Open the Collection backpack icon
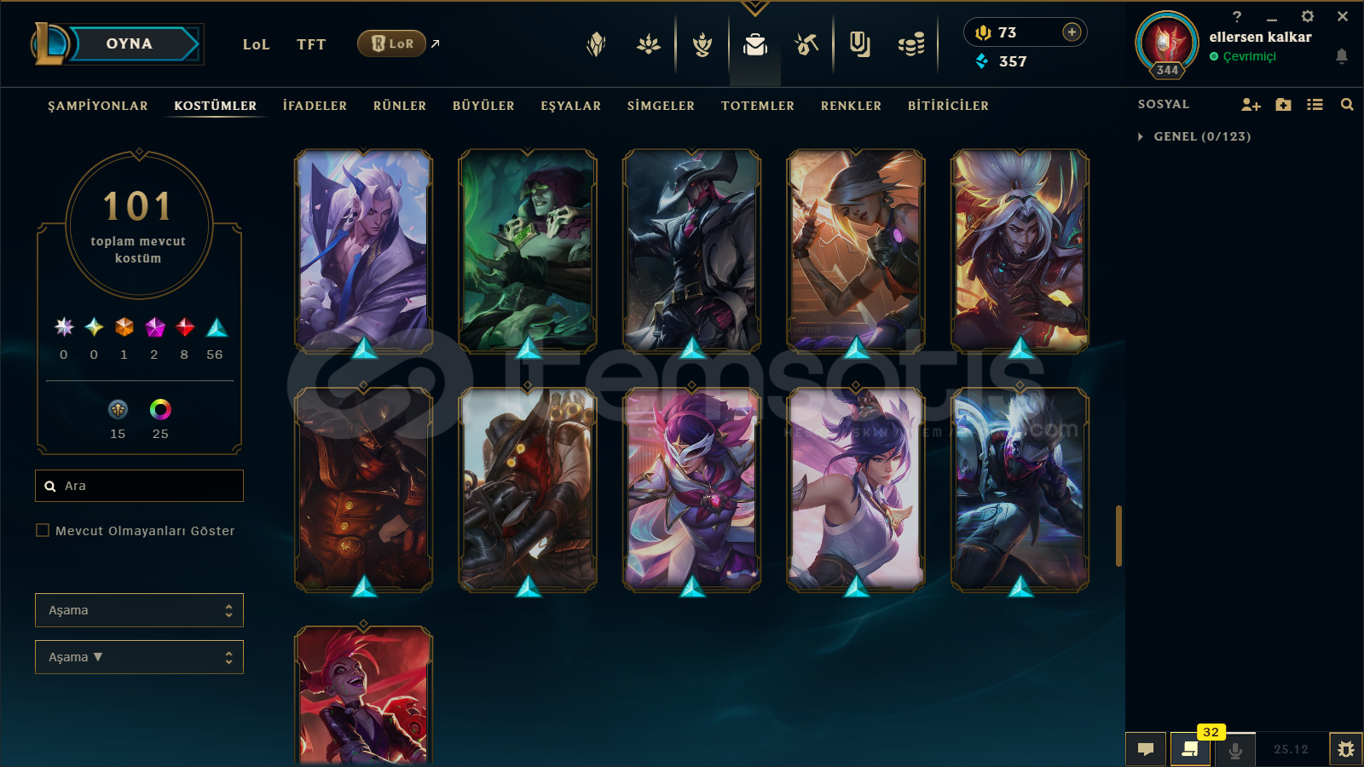The height and width of the screenshot is (767, 1364). [755, 44]
